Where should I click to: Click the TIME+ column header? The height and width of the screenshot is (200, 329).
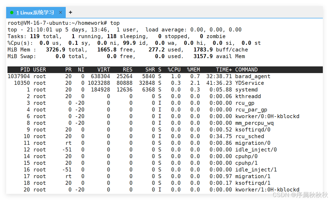(224, 70)
